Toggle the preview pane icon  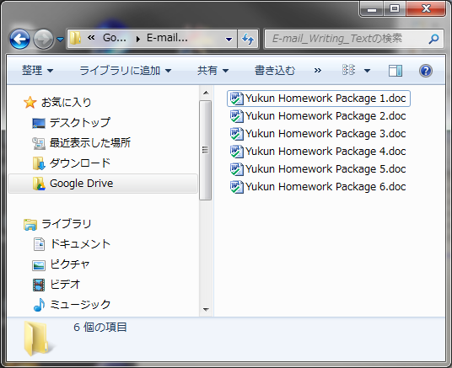[x=395, y=71]
